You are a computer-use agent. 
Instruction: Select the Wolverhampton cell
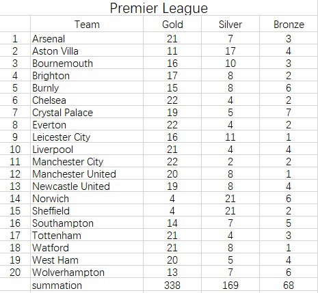click(87, 272)
